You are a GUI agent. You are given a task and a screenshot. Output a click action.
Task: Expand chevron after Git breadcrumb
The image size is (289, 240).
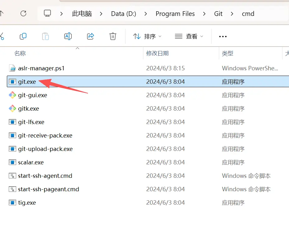tap(232, 14)
